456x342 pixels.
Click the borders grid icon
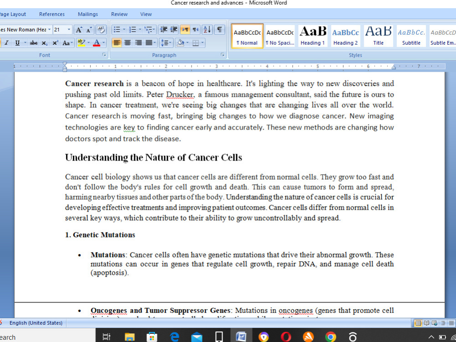196,43
